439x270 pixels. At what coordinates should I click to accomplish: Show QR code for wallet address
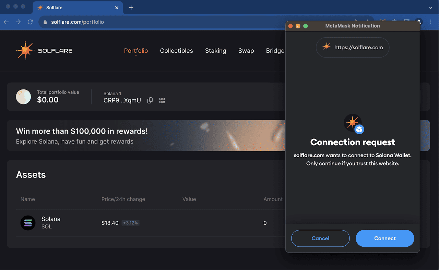[162, 100]
